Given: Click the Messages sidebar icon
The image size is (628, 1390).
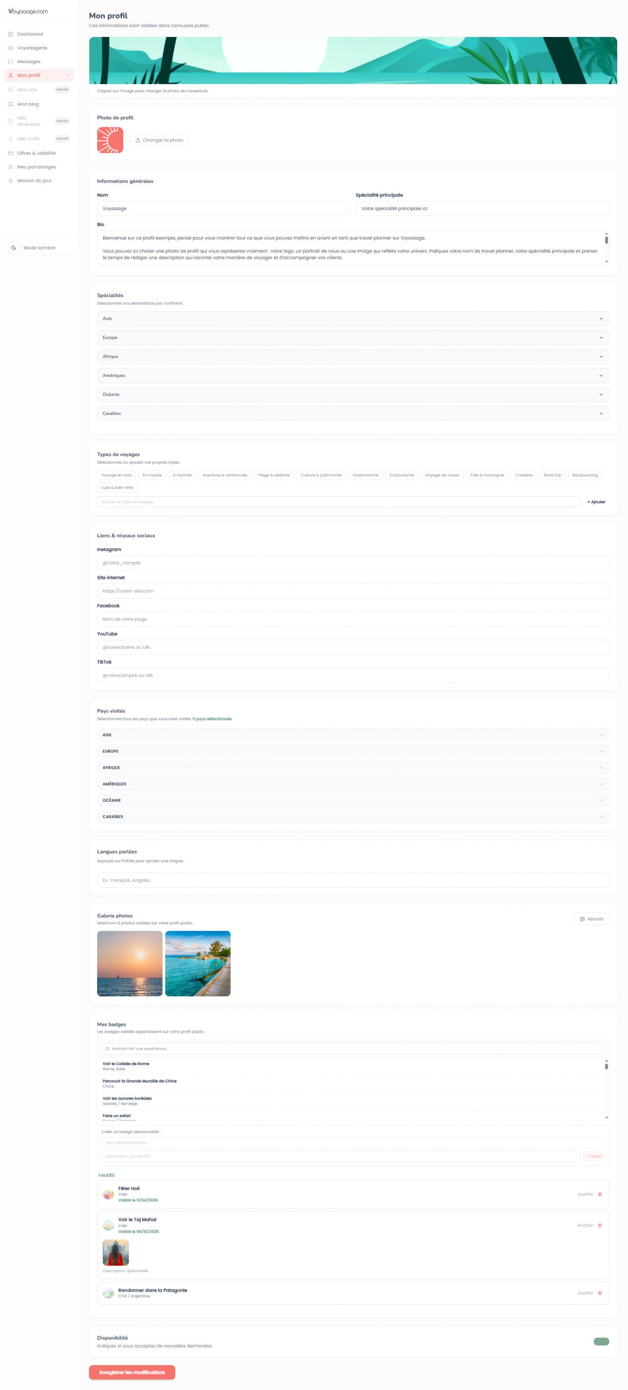Looking at the screenshot, I should click(10, 62).
